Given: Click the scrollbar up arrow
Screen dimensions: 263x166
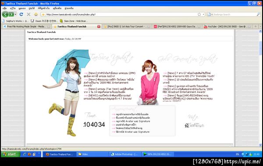Looking at the screenshot, I should pos(260,31).
